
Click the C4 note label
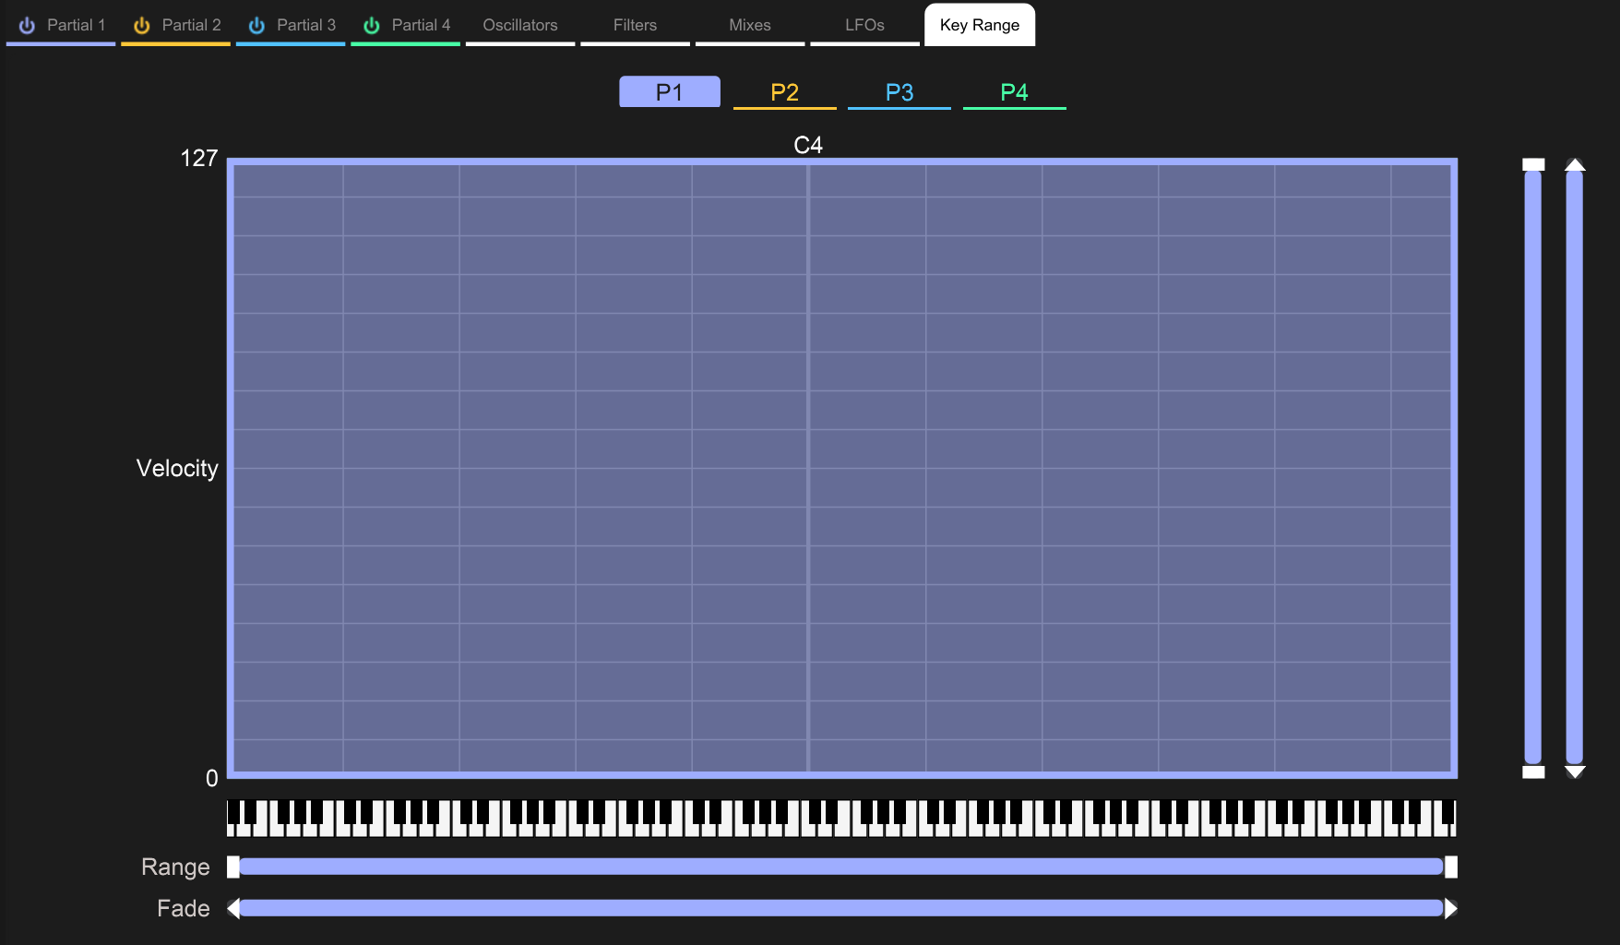pos(808,145)
